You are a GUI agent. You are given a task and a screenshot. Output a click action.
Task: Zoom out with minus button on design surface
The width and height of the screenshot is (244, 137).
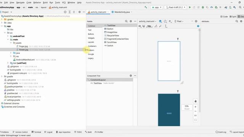(196, 111)
